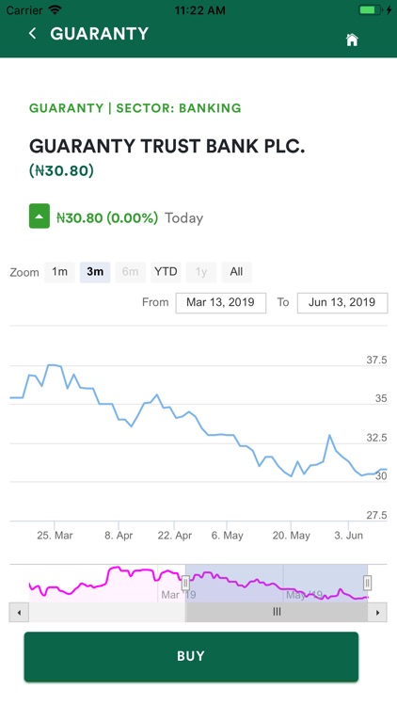
Task: Tap the (₦30.80) price under heading
Action: point(61,170)
